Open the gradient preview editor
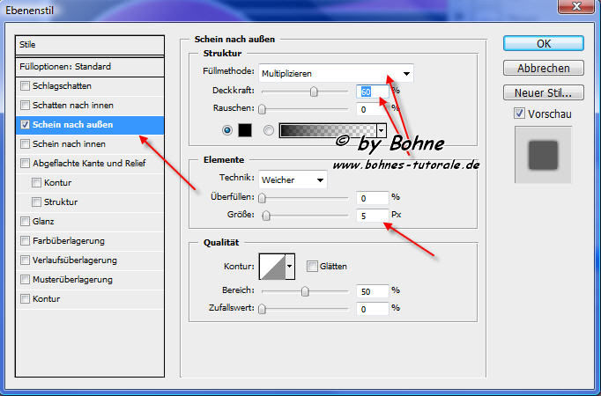The height and width of the screenshot is (396, 601). tap(327, 130)
